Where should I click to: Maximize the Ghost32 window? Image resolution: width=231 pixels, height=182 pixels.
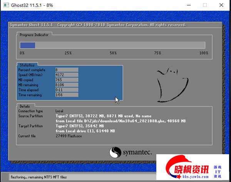(205, 5)
